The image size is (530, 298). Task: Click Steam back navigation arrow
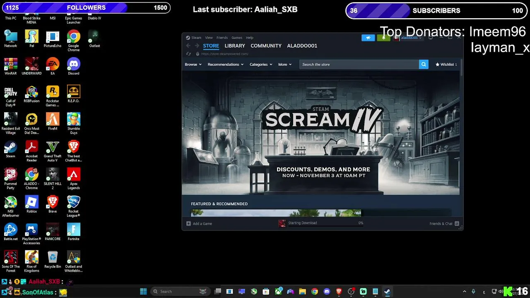coord(188,46)
